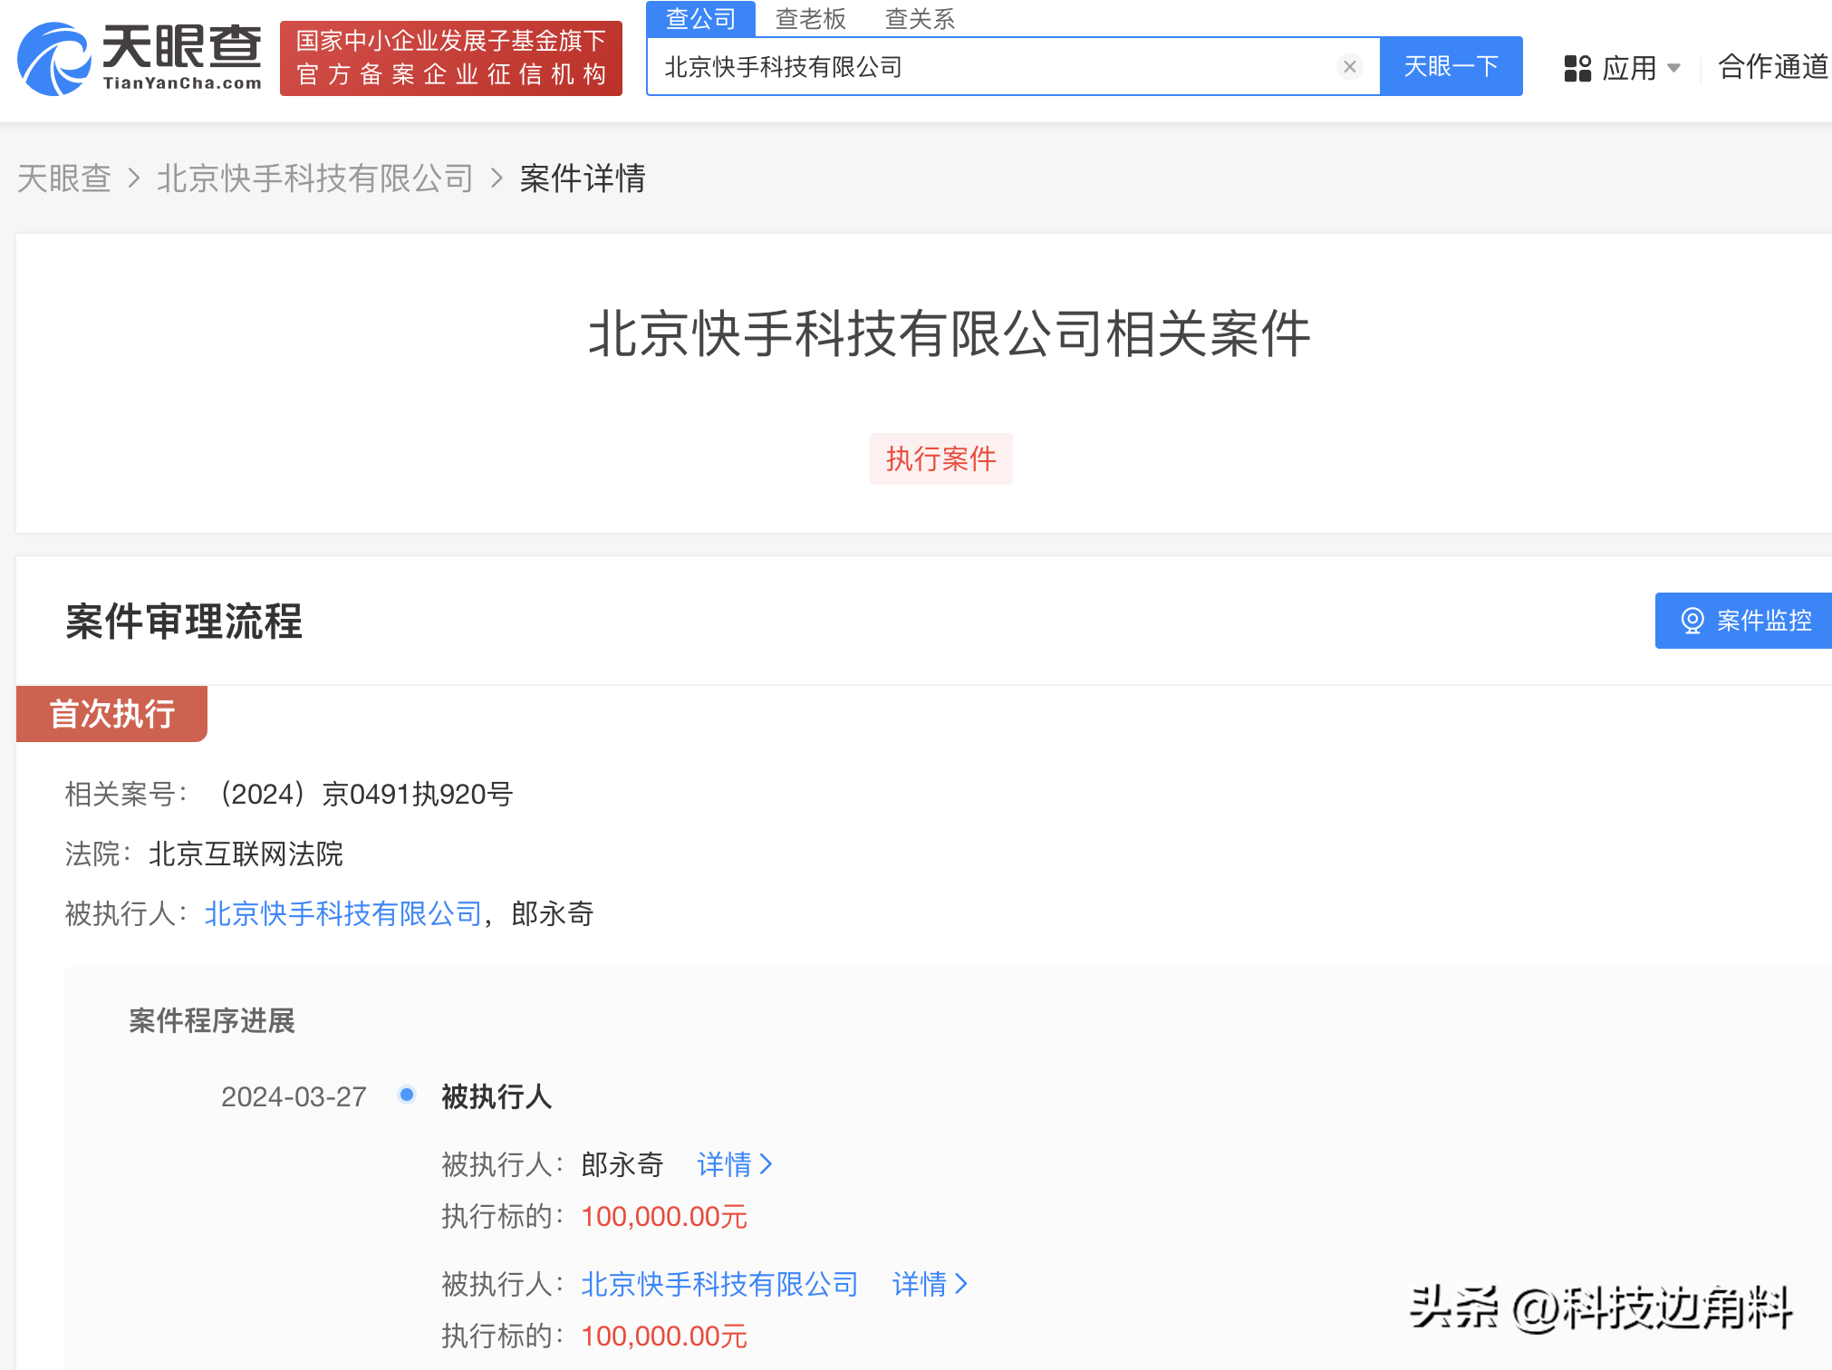Screen dimensions: 1832x1370
Task: Click the 合作通道 link
Action: pyautogui.click(x=1771, y=68)
